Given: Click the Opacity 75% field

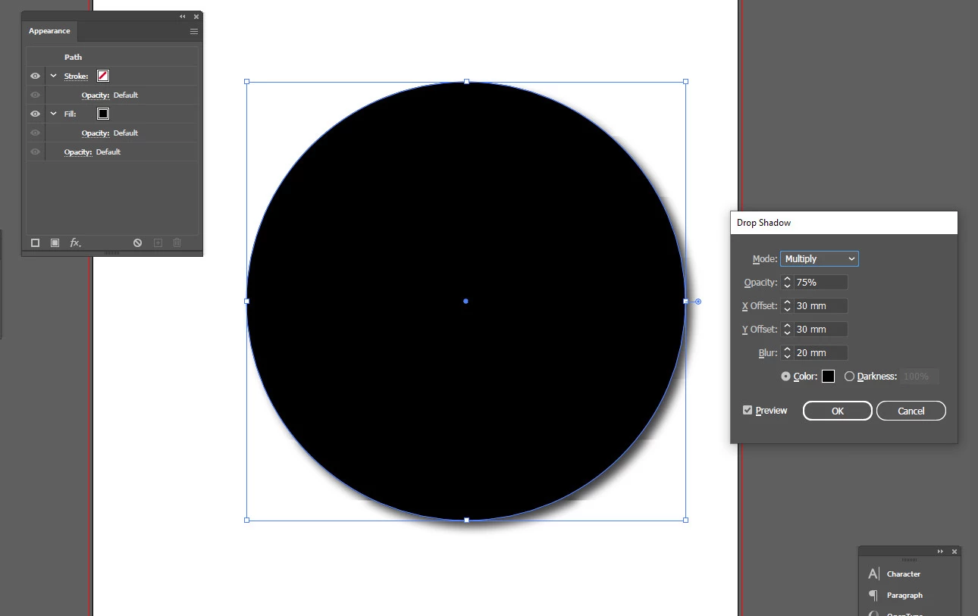Looking at the screenshot, I should point(820,283).
